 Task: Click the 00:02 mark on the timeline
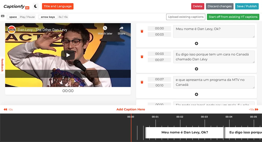180,117
